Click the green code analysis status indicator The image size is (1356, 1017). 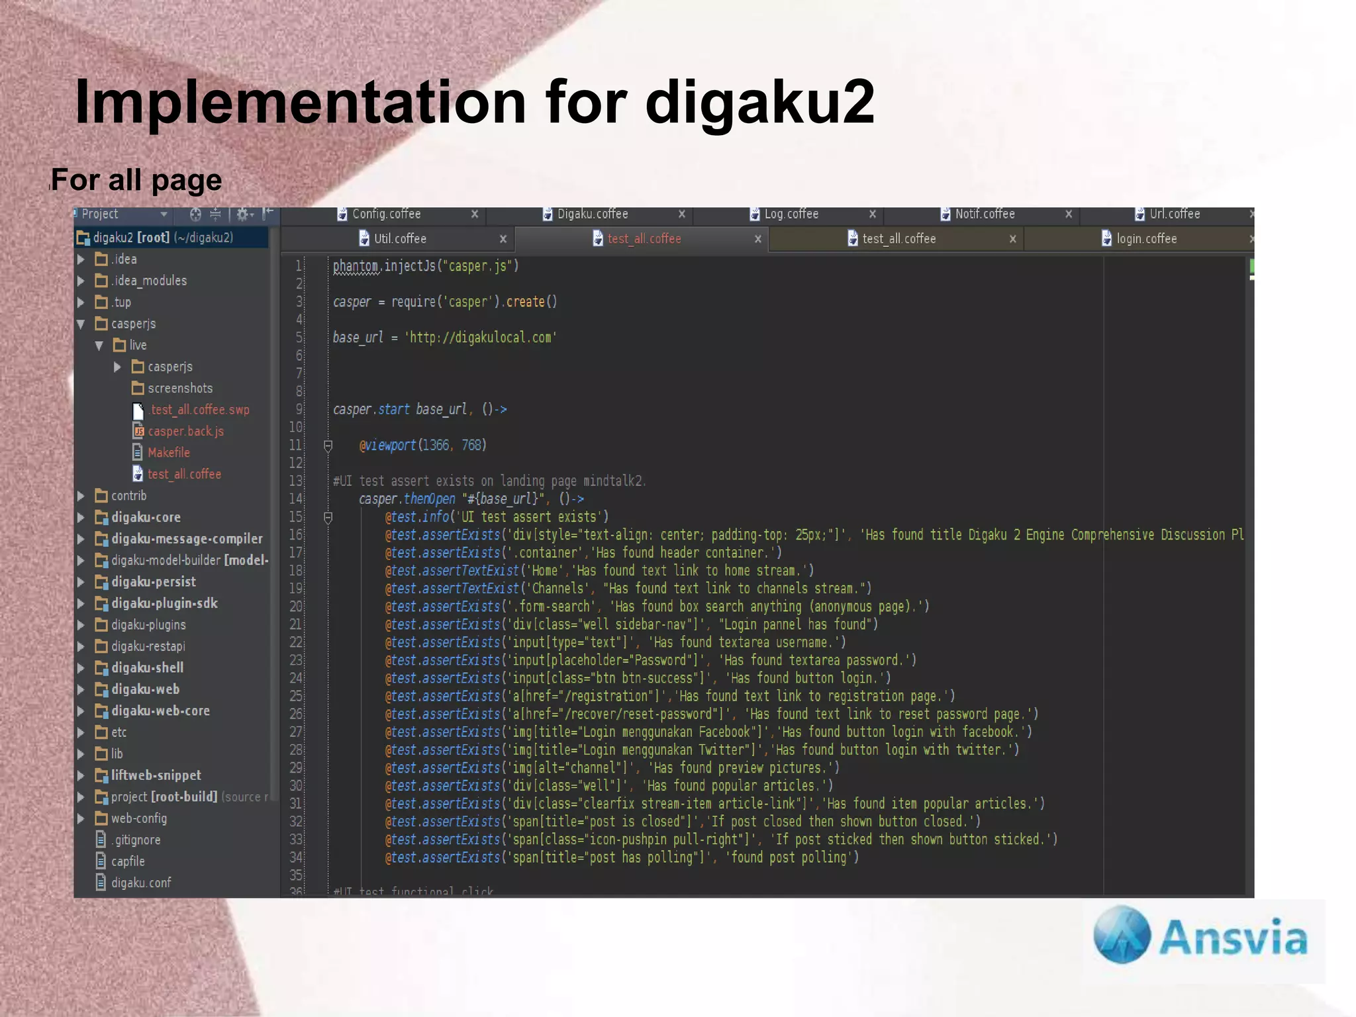click(1251, 267)
